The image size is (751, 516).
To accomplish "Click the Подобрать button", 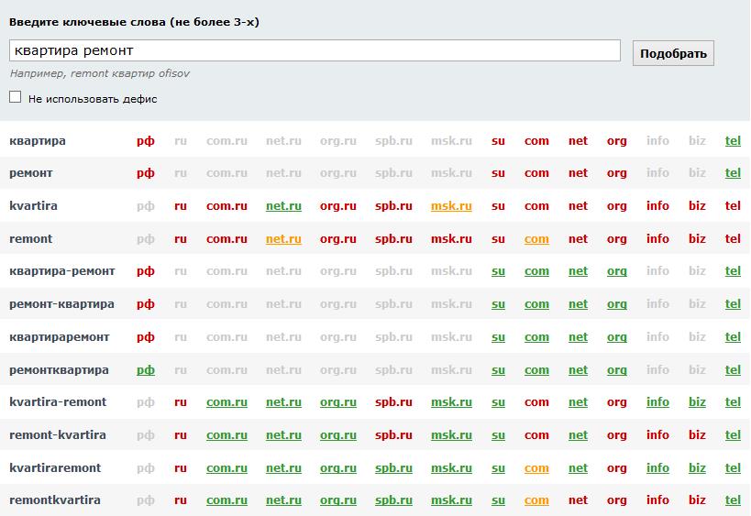I will point(673,53).
